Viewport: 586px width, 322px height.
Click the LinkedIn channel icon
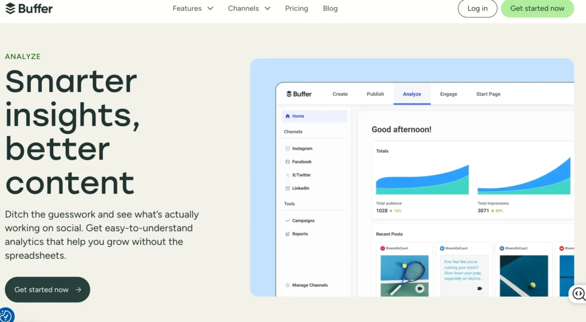tap(287, 188)
